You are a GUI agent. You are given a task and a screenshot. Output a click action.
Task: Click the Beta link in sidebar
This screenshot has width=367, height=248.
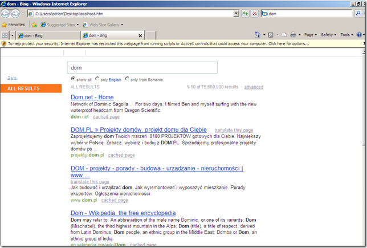pos(12,78)
